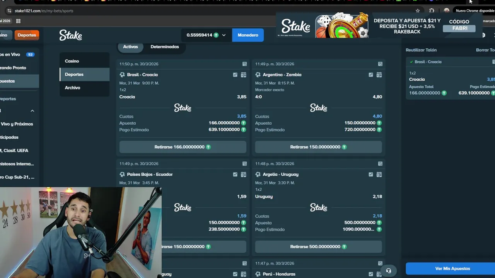
Task: Click soccer ball icon beside Perú - Honduras
Action: [258, 274]
